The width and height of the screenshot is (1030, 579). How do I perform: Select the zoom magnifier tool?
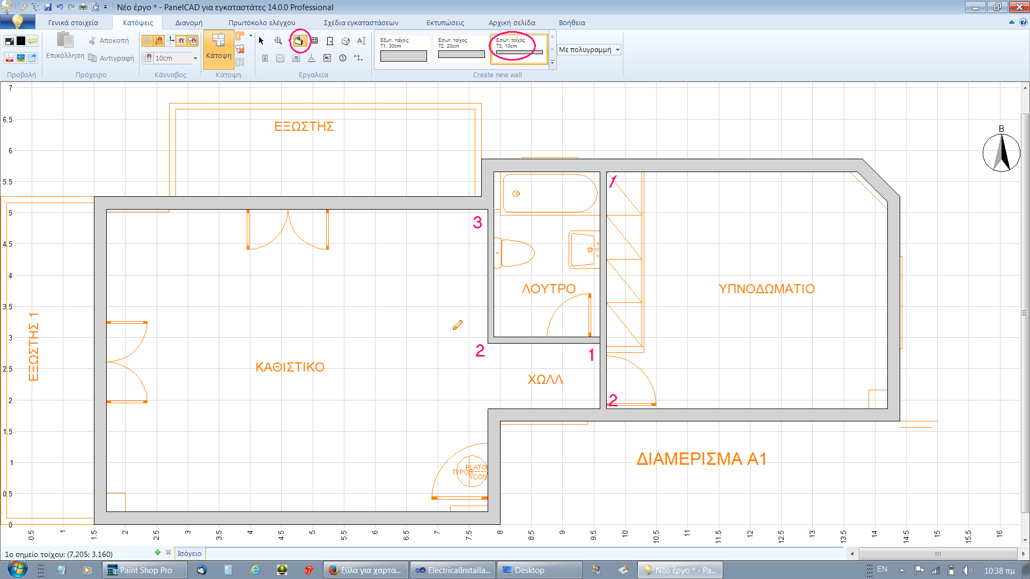[x=278, y=41]
